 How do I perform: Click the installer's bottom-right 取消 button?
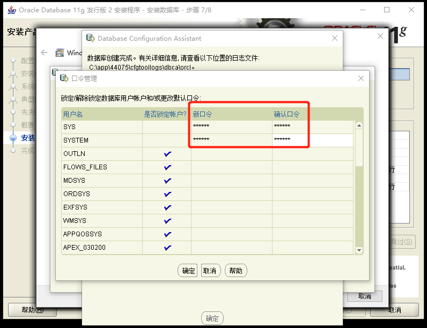pos(394,310)
